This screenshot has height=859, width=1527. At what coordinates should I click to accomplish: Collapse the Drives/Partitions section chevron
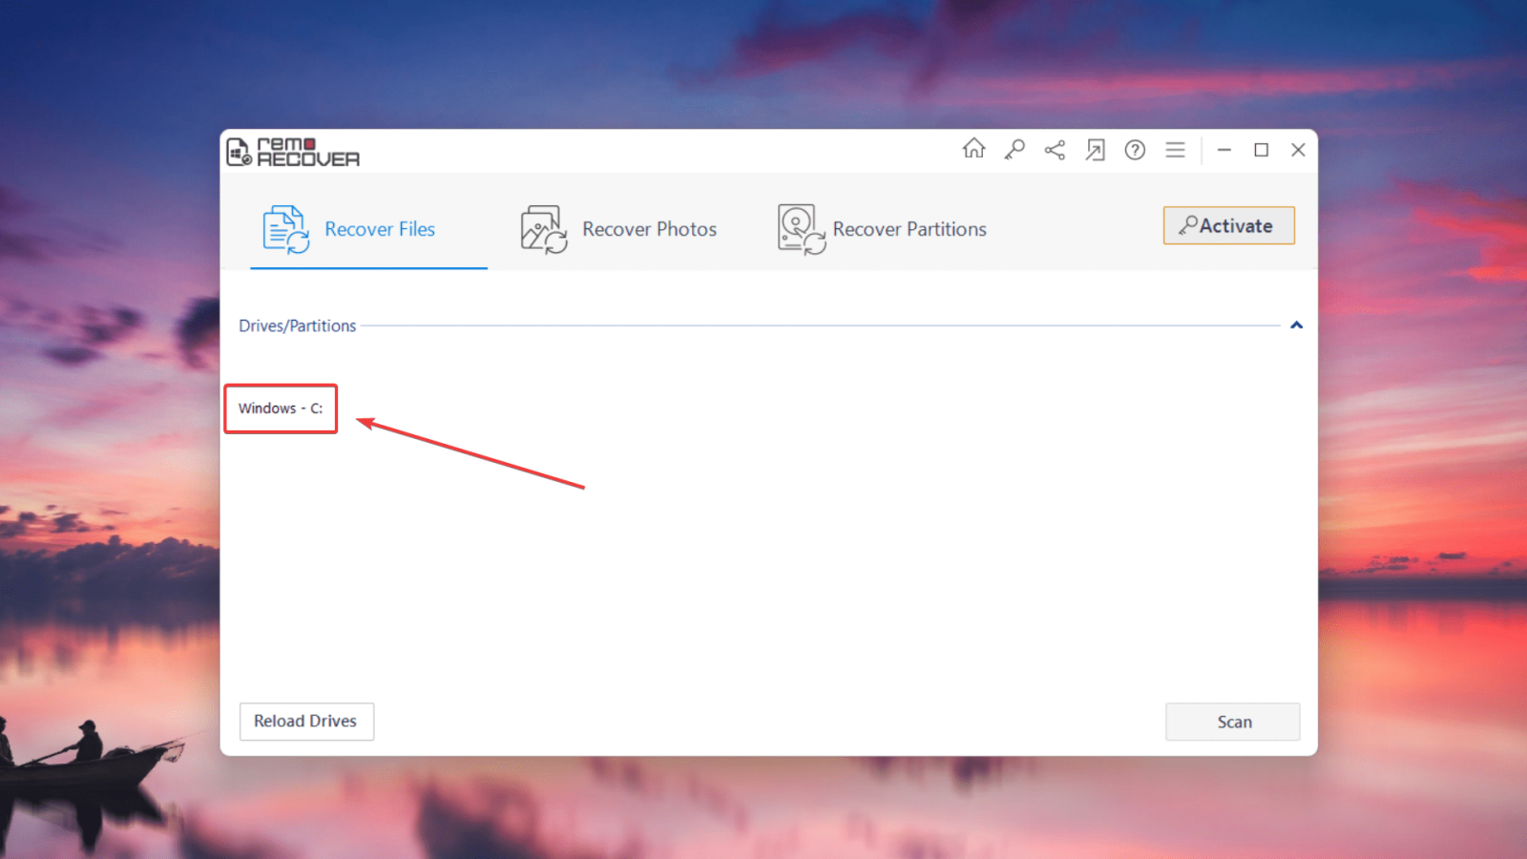pyautogui.click(x=1296, y=325)
